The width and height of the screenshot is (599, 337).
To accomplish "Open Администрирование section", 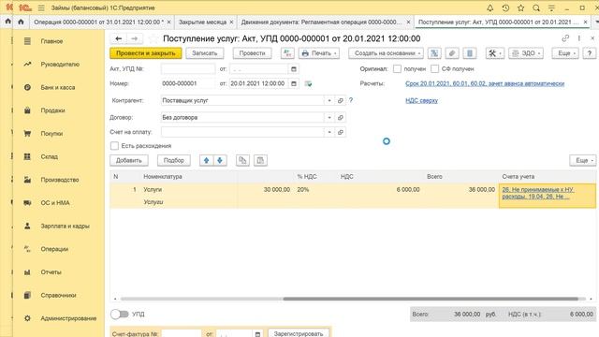I will [x=68, y=318].
